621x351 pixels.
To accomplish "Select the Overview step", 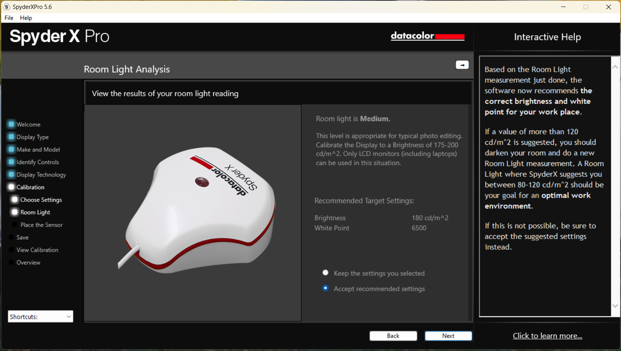I will click(x=28, y=263).
